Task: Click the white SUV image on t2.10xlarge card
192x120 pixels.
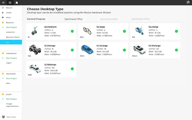Action: [139, 49]
